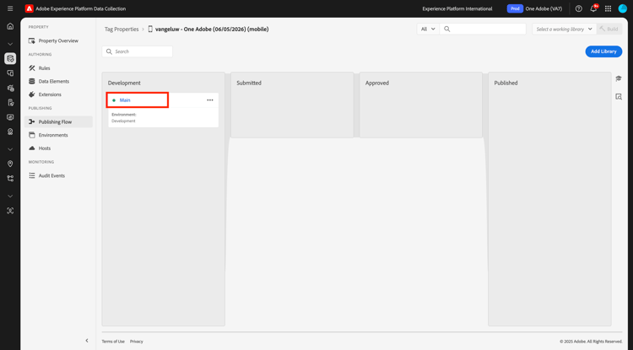Open Property Overview
The image size is (633, 350).
(58, 40)
